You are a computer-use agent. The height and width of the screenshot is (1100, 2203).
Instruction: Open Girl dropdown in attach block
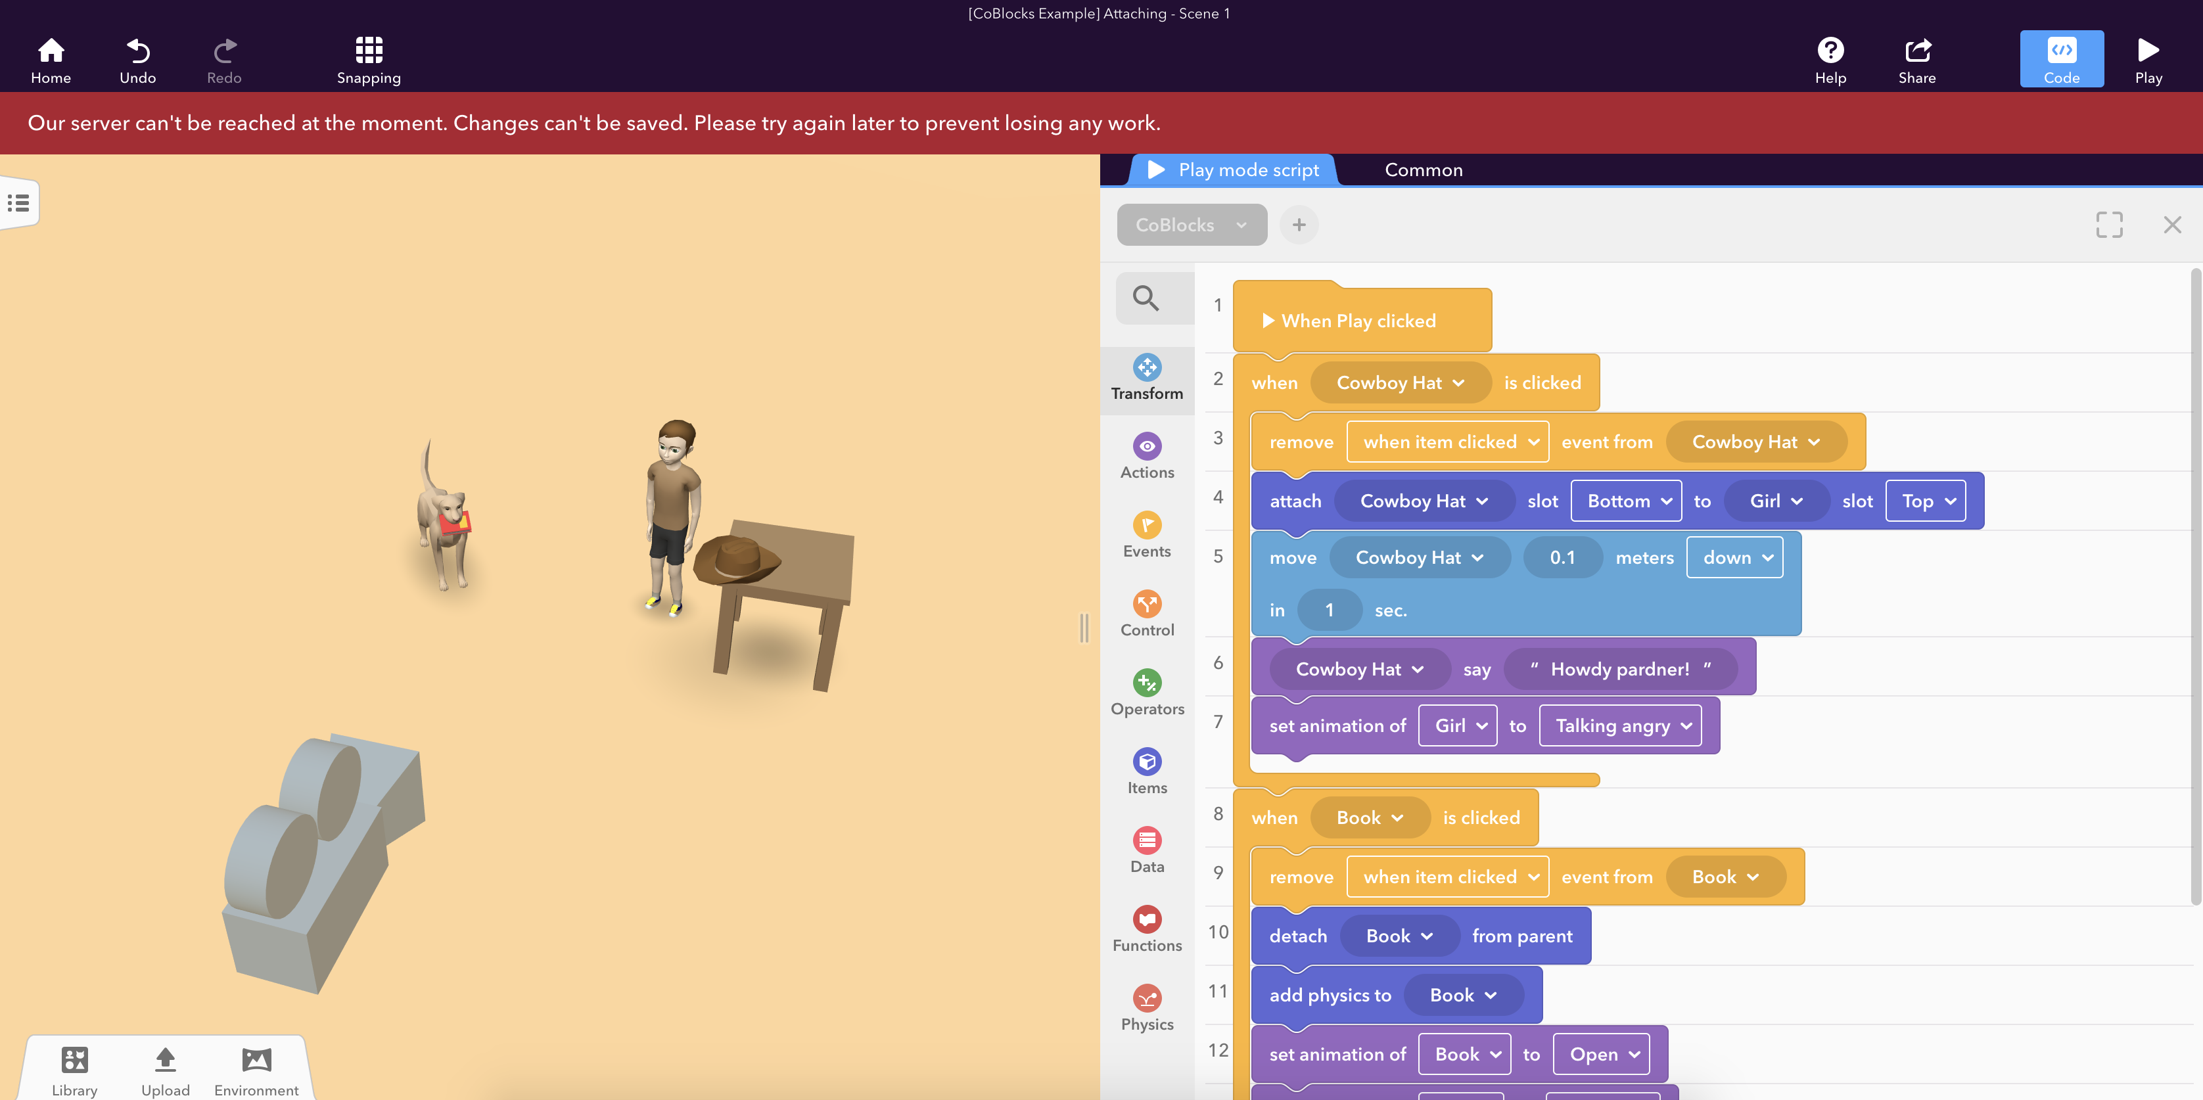[x=1776, y=501]
